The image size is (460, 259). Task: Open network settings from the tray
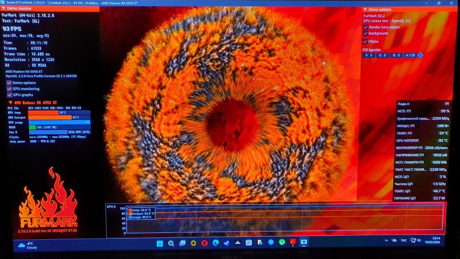[413, 240]
